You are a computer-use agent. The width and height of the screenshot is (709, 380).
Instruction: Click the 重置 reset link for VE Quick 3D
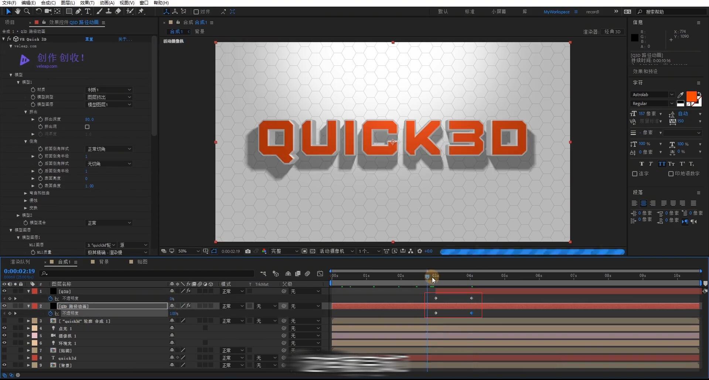(89, 39)
